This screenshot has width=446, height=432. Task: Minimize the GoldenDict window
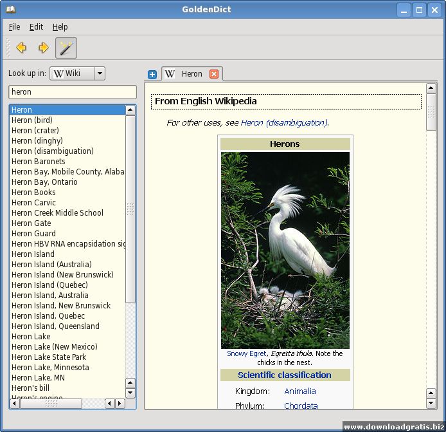tap(404, 10)
